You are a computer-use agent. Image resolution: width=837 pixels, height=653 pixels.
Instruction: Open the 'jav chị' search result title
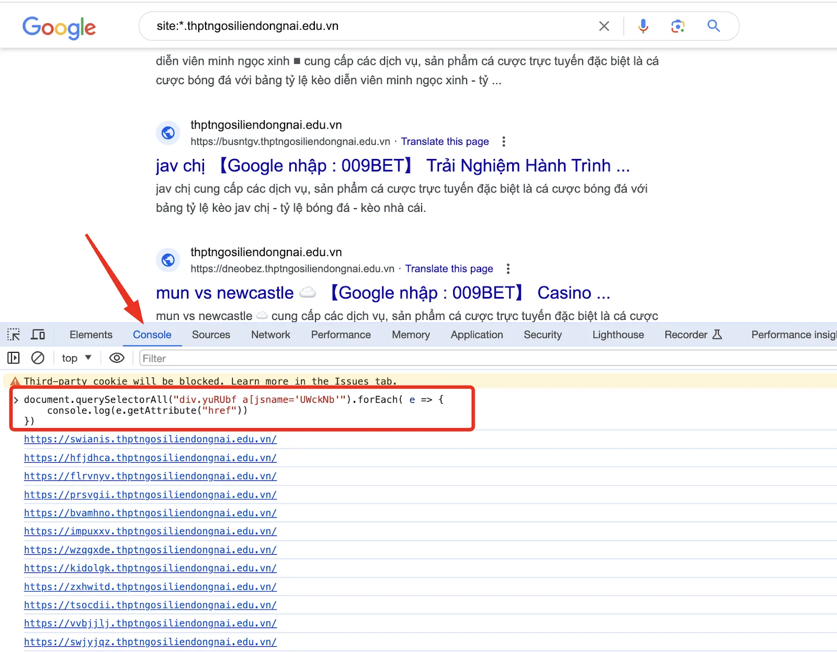coord(393,166)
